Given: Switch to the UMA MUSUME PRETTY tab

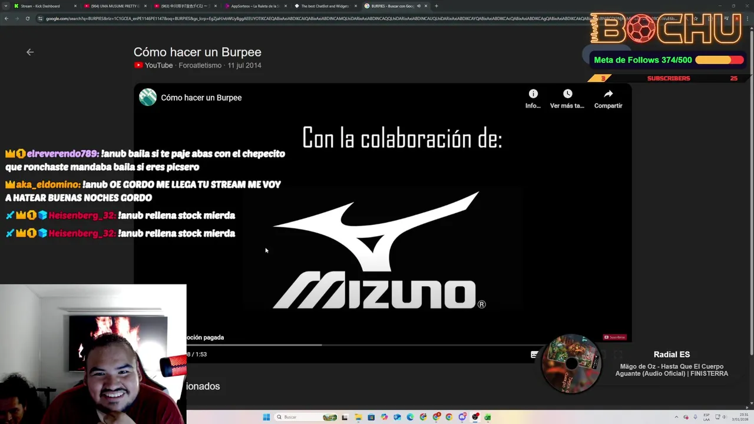Looking at the screenshot, I should pos(115,6).
